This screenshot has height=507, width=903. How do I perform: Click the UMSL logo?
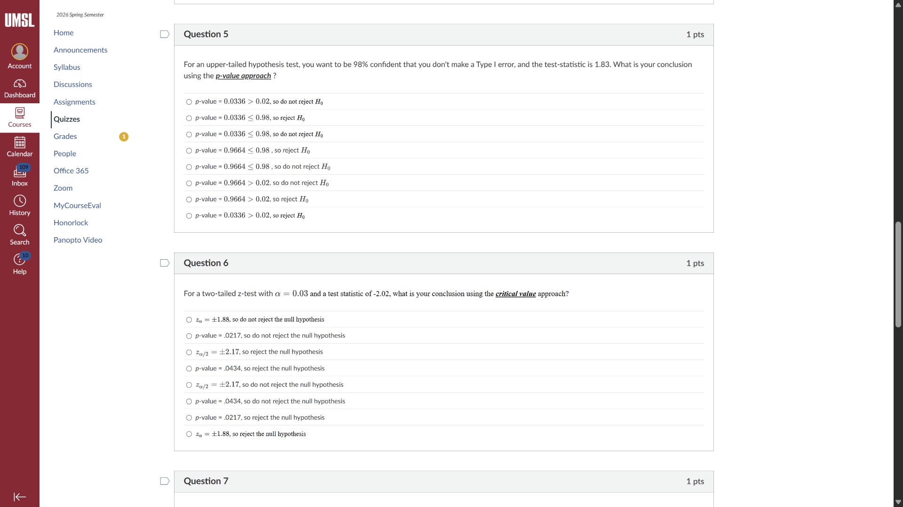[20, 20]
